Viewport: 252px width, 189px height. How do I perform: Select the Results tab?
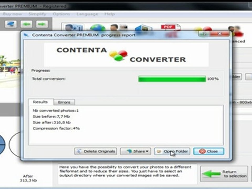(40, 102)
